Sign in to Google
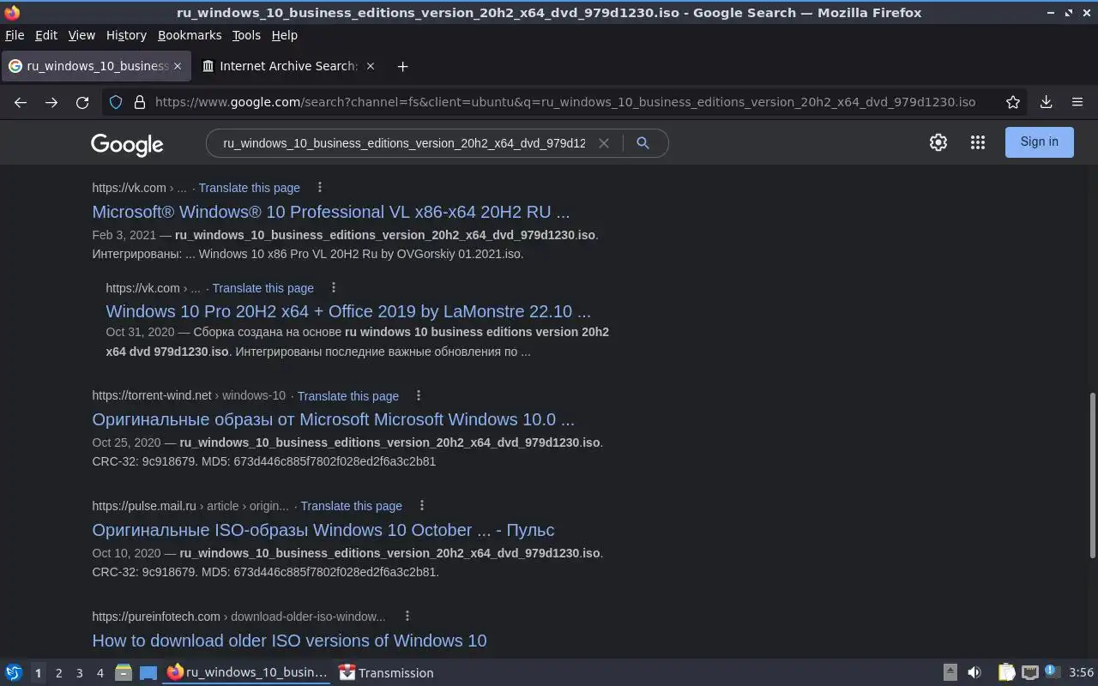 1039,142
